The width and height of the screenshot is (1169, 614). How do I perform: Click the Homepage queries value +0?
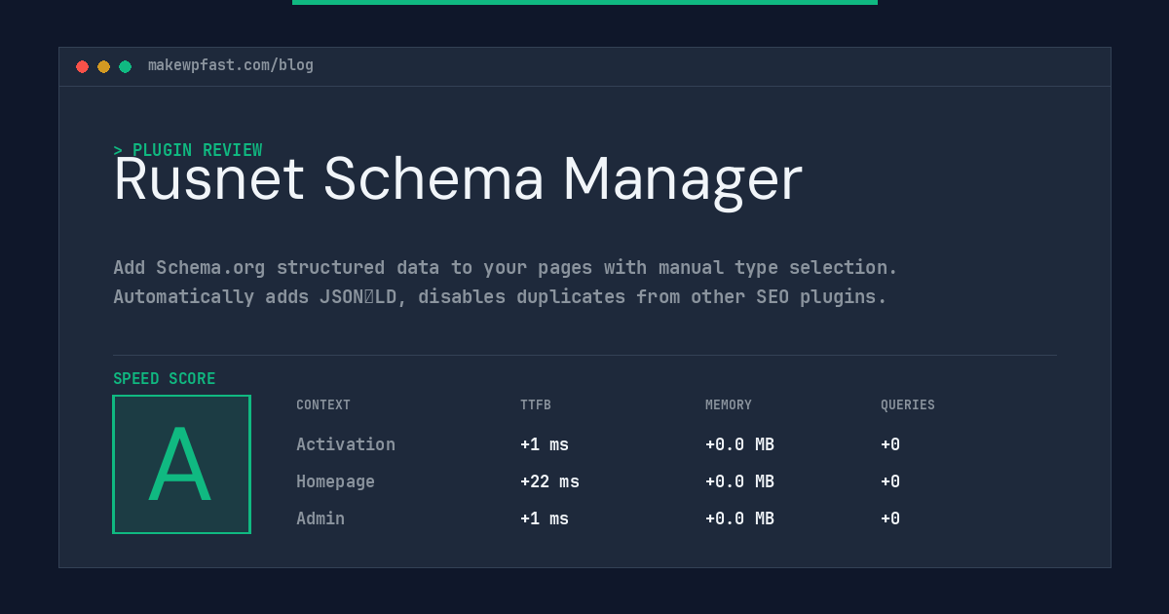coord(890,481)
